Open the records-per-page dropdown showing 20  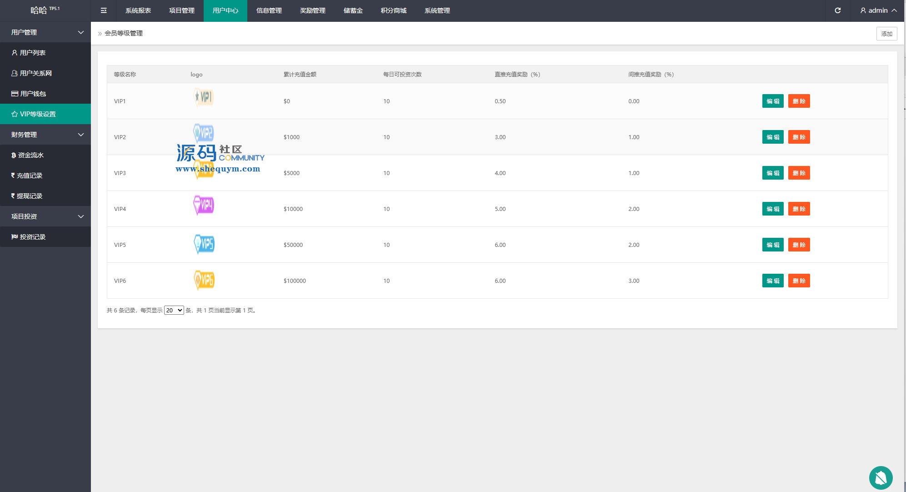click(x=174, y=310)
